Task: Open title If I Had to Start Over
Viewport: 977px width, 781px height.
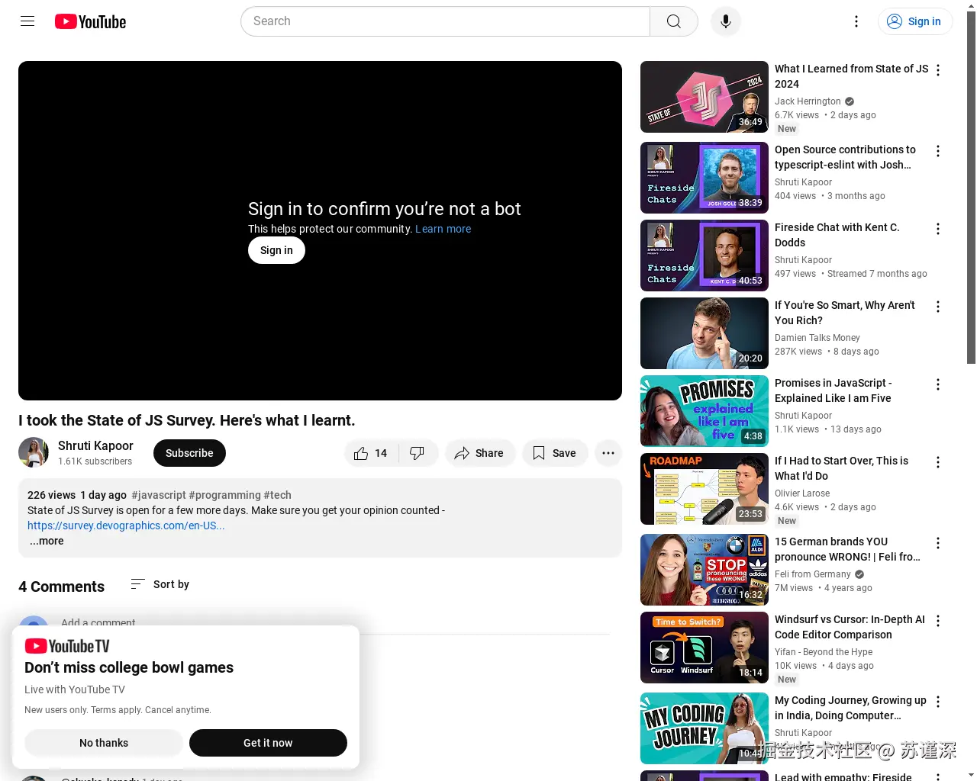Action: tap(841, 468)
